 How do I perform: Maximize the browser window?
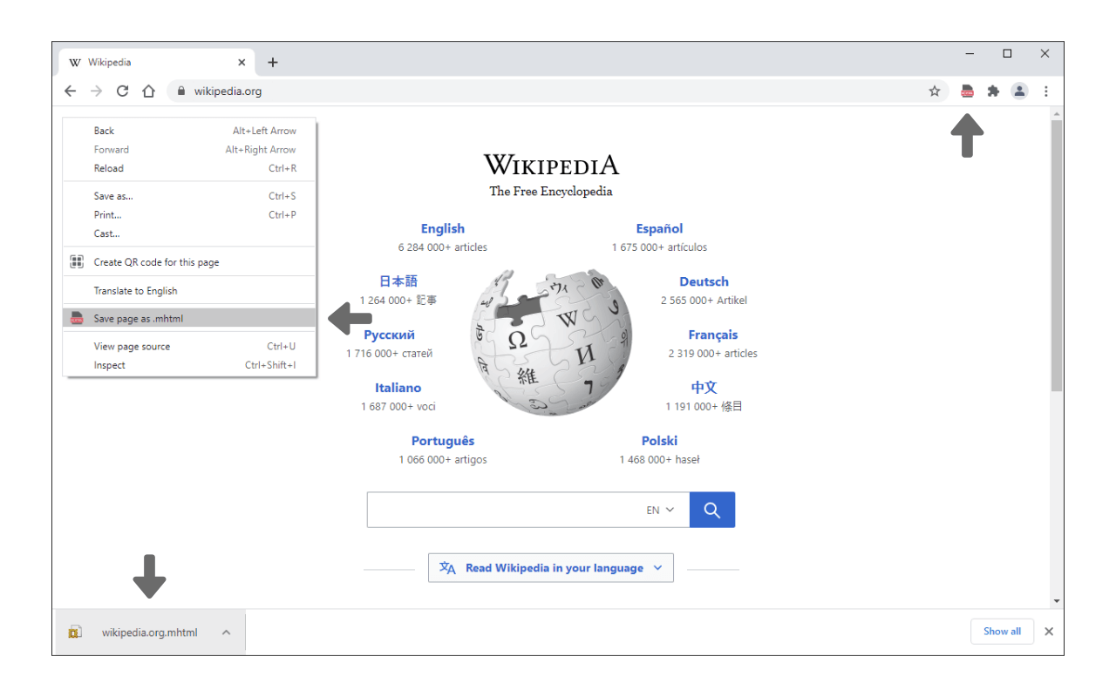(x=1007, y=54)
